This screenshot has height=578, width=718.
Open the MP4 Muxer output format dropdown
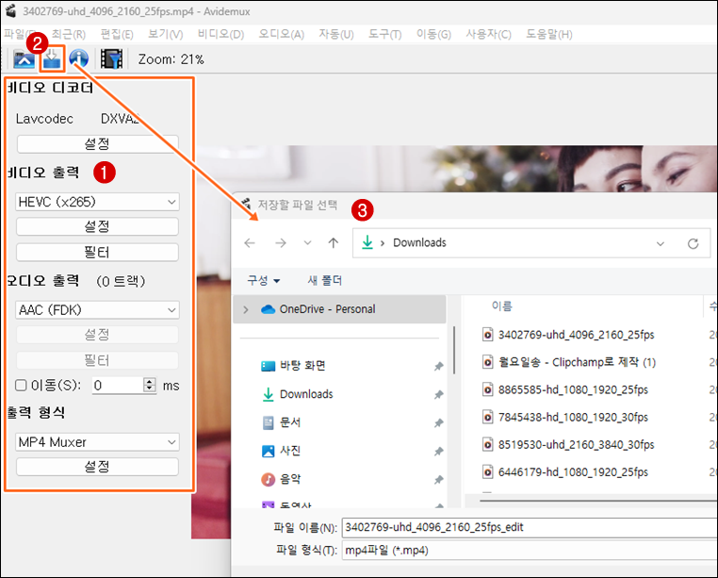coord(97,442)
